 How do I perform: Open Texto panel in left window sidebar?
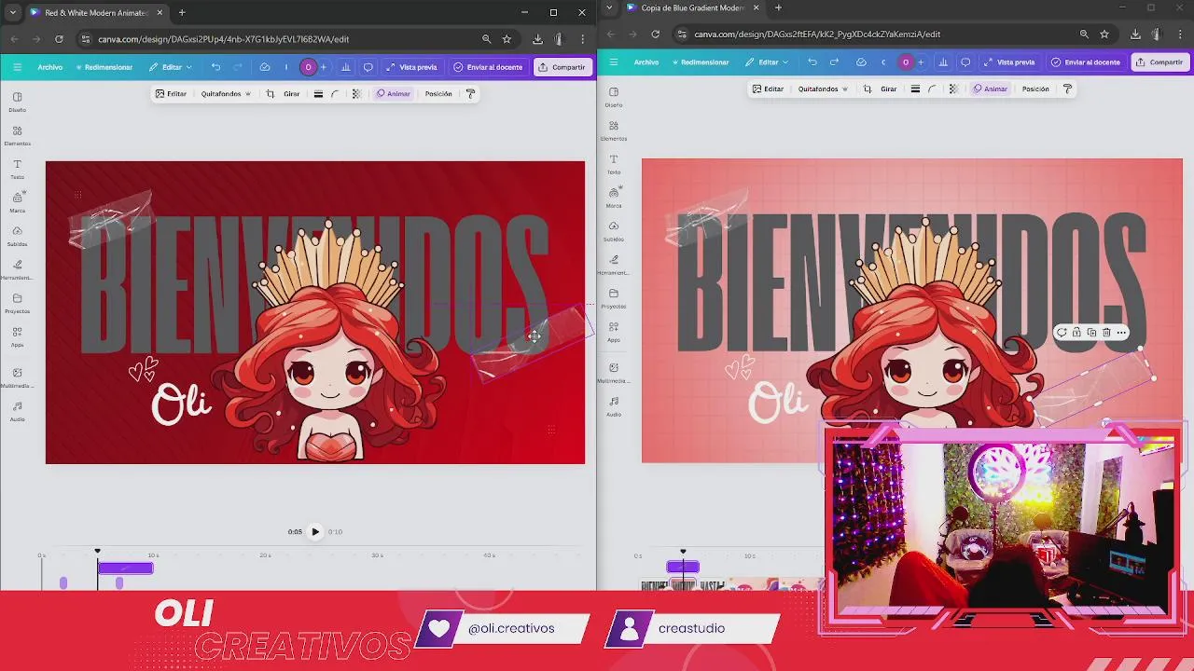click(x=17, y=169)
